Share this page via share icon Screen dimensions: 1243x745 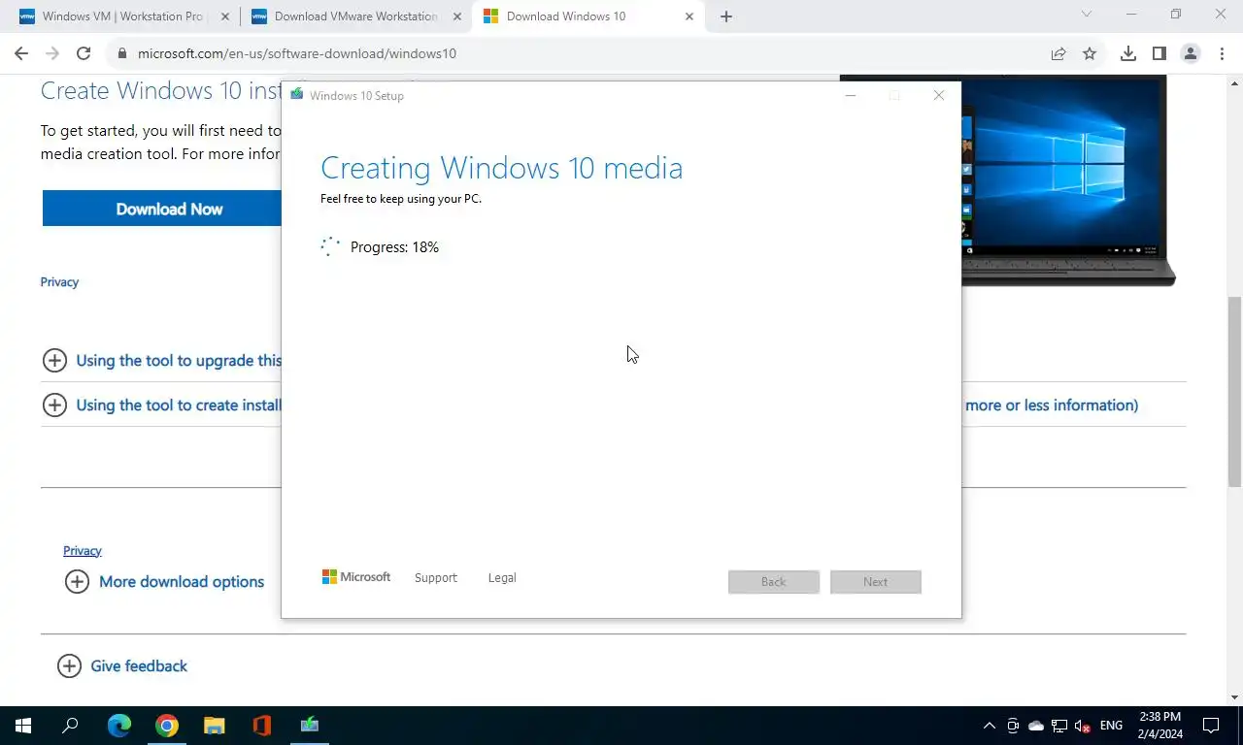click(x=1058, y=53)
